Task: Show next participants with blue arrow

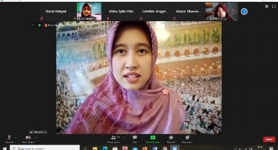Action: point(244,11)
